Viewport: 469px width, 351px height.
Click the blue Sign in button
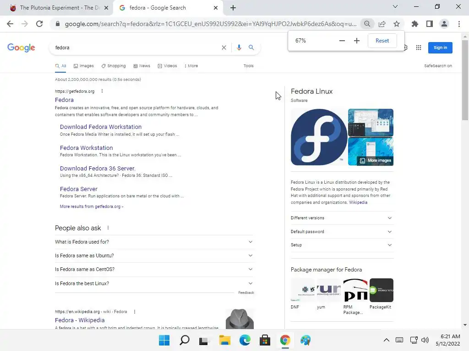(x=440, y=48)
